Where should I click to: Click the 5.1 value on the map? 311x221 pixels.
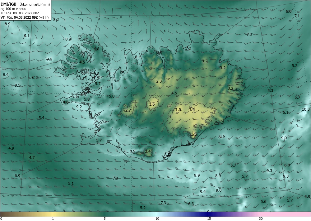coord(71,183)
